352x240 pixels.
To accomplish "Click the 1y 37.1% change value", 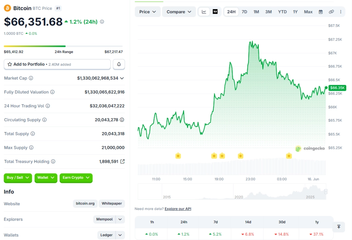I will pos(316,234).
